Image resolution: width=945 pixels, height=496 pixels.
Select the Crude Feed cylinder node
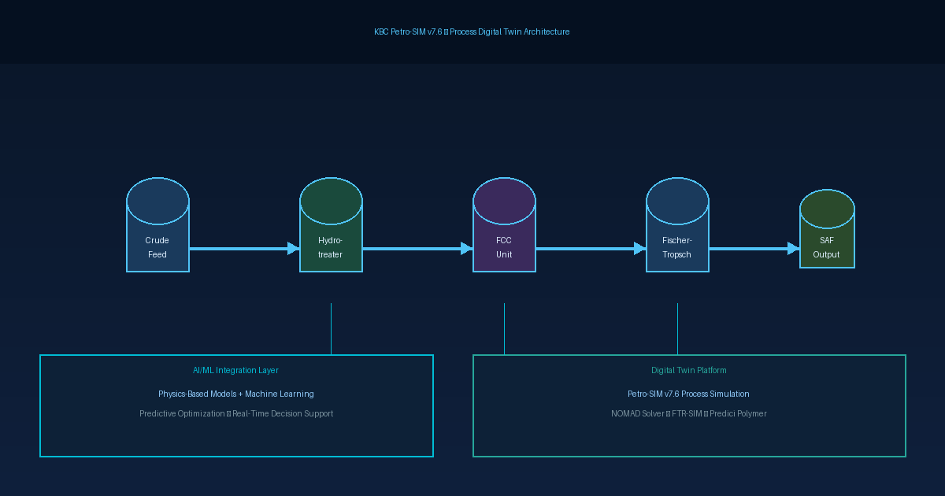pyautogui.click(x=157, y=225)
